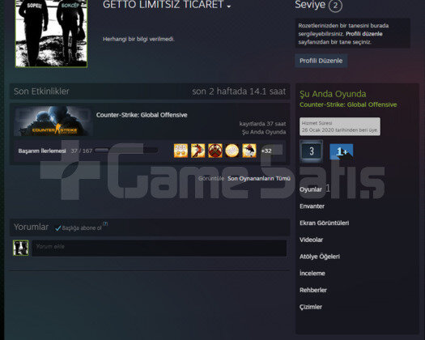Viewport: 425px width, 340px height.
Task: Click 'Herhangi bir bilgi verilmedi.' text
Action: [x=138, y=39]
